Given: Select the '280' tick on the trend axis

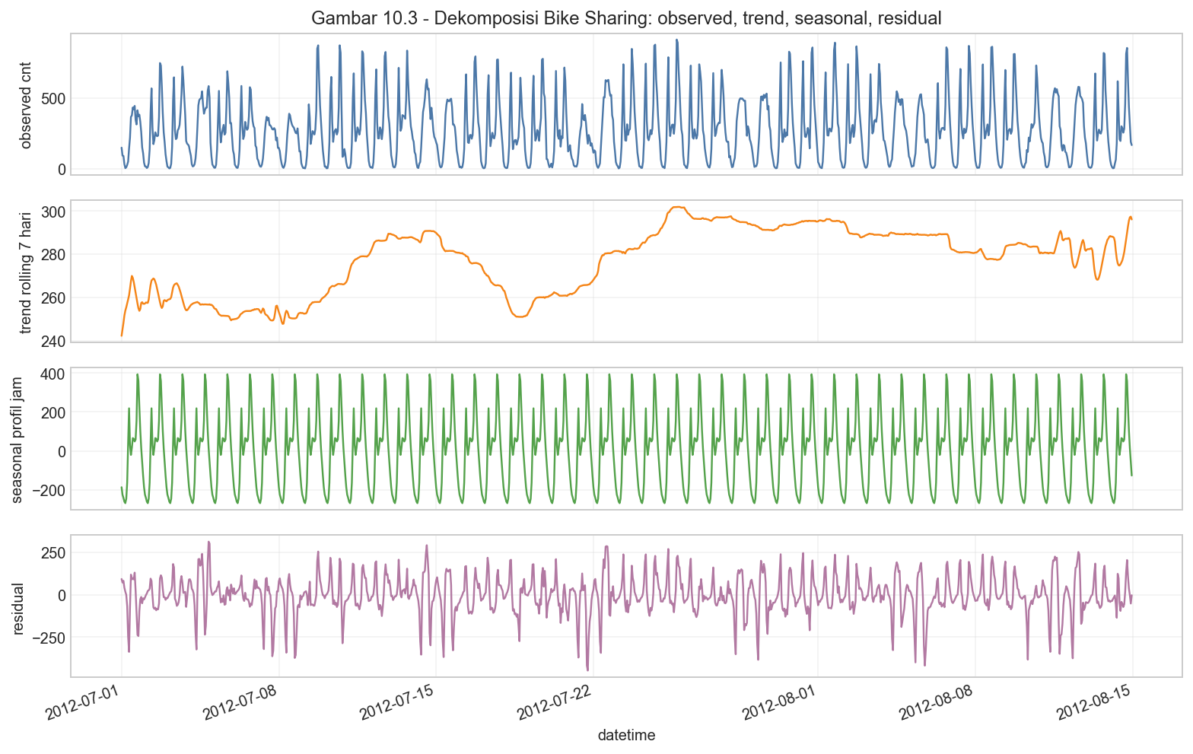Looking at the screenshot, I should pos(52,254).
